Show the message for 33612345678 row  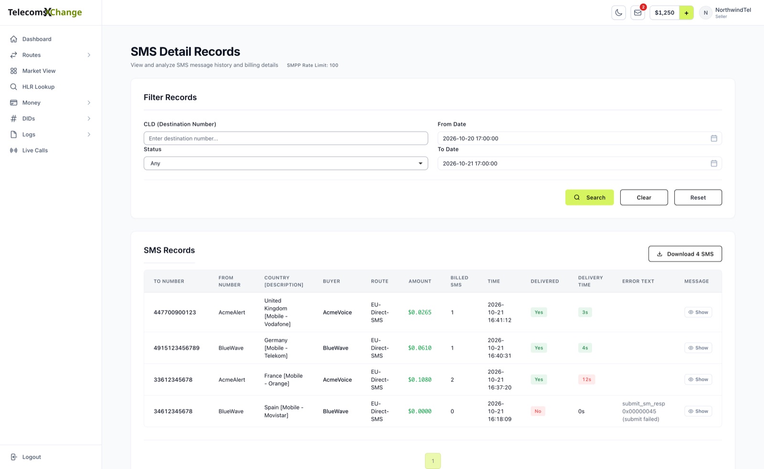(698, 379)
